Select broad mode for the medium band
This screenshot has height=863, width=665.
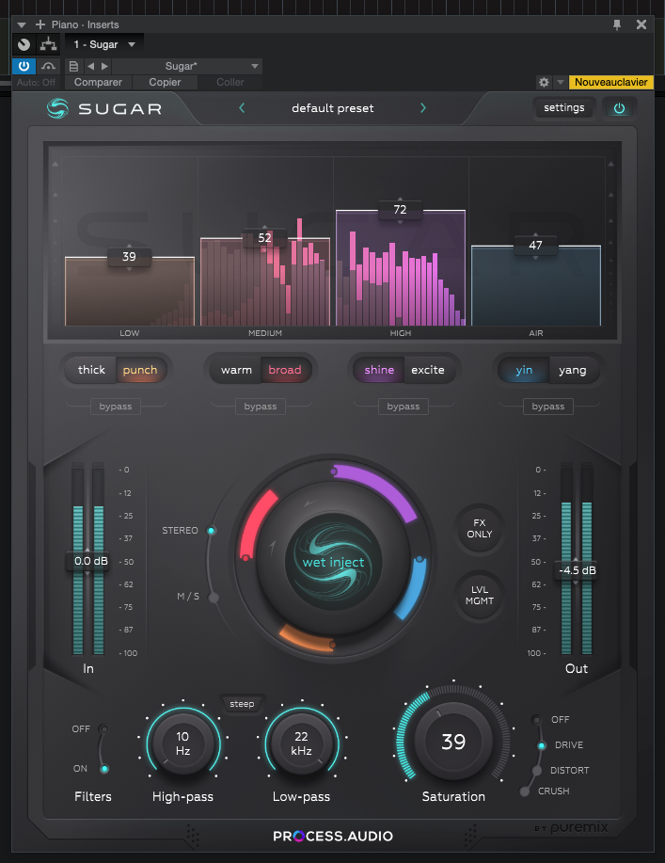[x=285, y=370]
